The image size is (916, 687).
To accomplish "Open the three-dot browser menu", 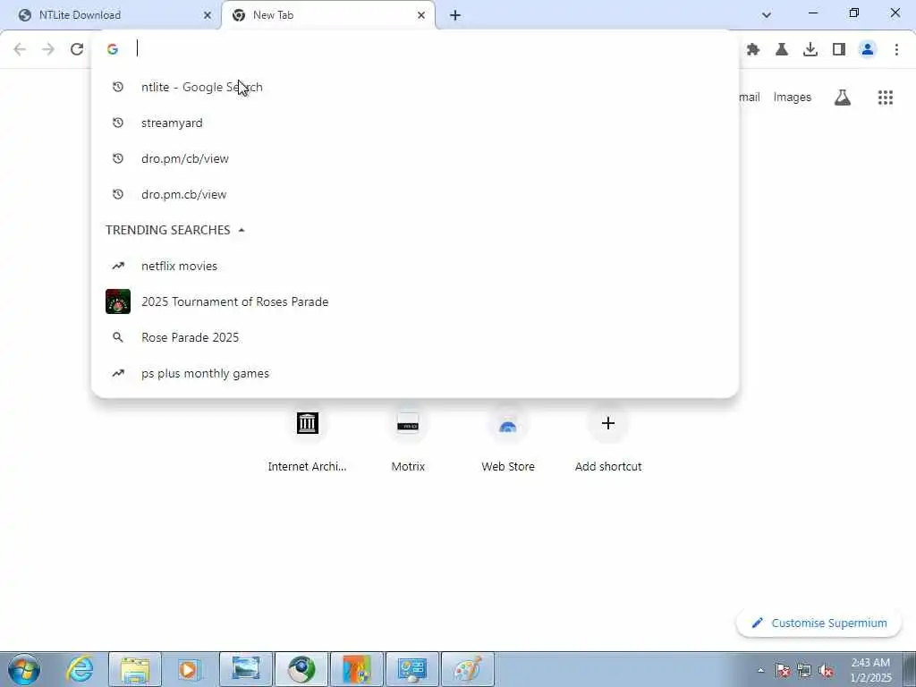I will (896, 49).
